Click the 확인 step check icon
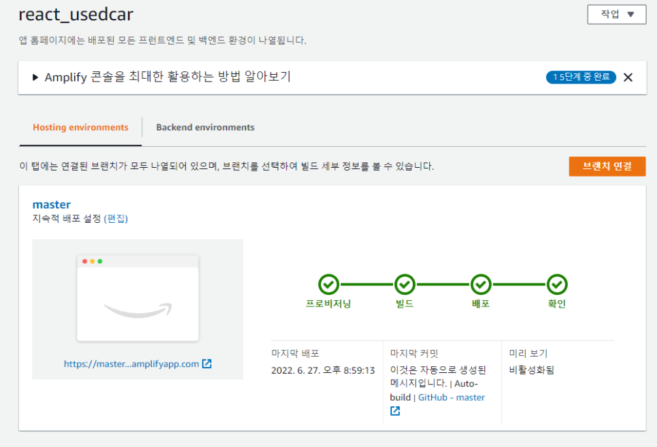This screenshot has height=447, width=657. pos(557,285)
